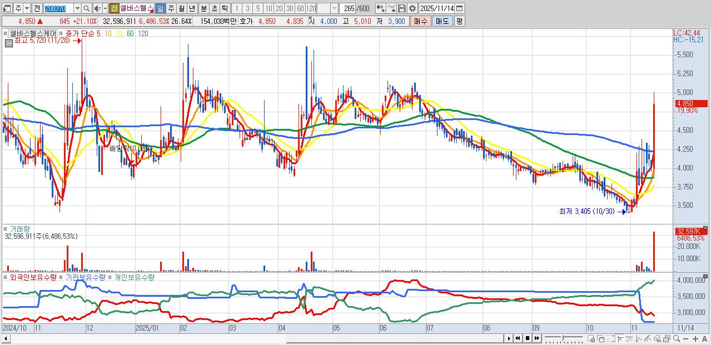Click the play button in replay controls
Viewport: 711px width, 345px height.
click(x=509, y=338)
